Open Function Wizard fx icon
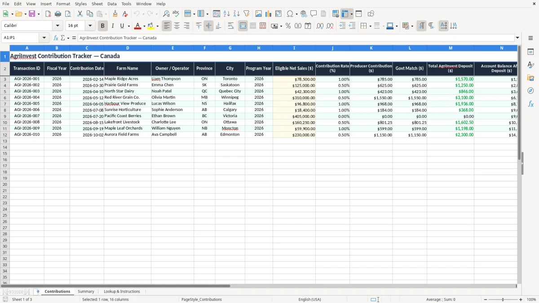 point(56,38)
